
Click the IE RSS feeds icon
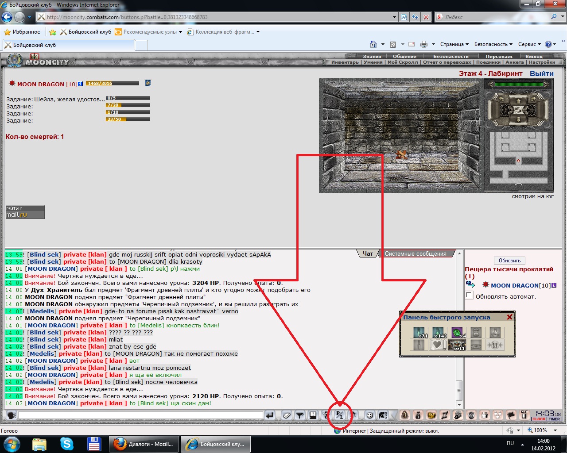tap(393, 44)
